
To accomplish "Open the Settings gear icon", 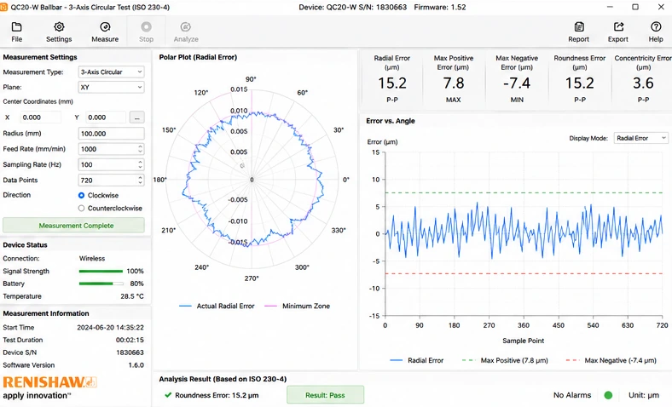I will click(x=59, y=27).
